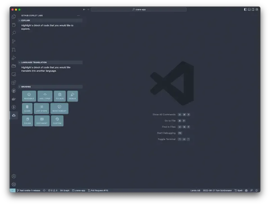
Task: Collapse the Language Translation section
Action: click(50, 62)
